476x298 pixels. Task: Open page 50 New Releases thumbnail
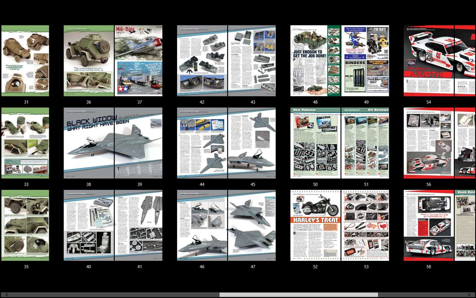coord(315,143)
